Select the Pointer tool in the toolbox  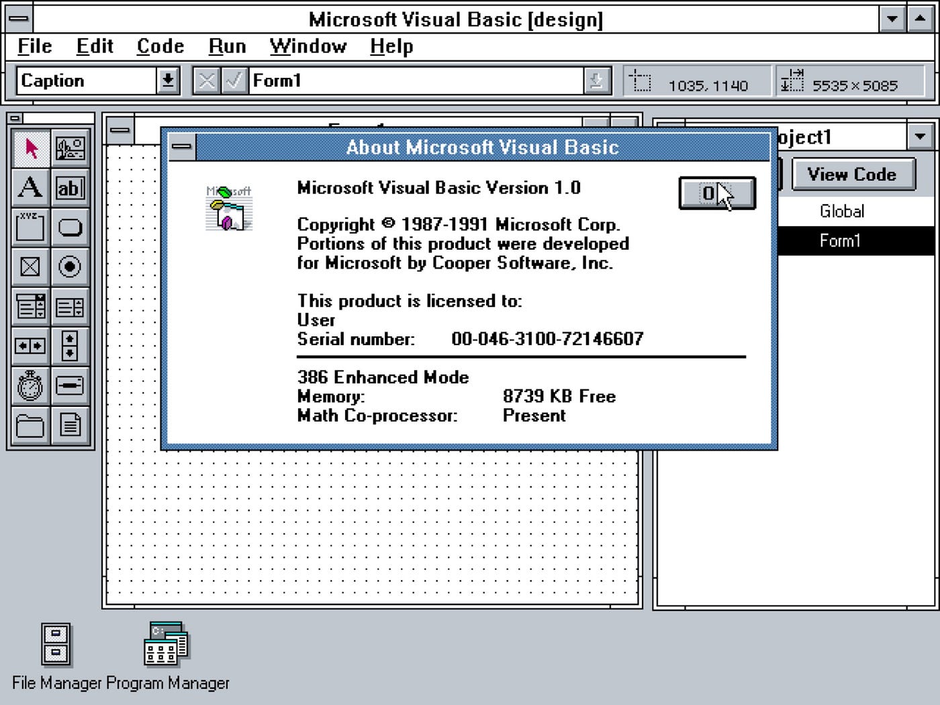(x=30, y=148)
